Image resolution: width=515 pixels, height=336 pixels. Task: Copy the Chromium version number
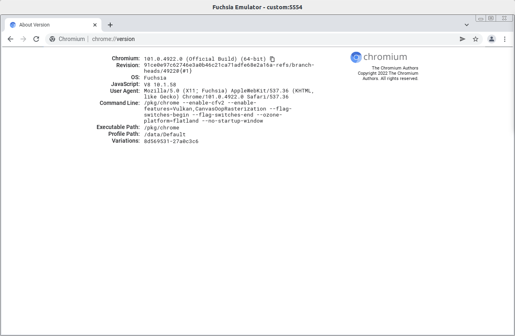tap(272, 59)
